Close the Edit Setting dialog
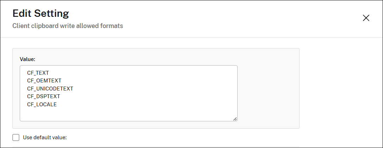 (x=366, y=18)
